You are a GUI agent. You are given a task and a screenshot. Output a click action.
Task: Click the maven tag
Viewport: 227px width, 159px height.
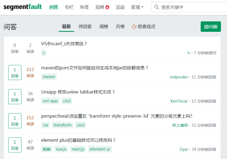tap(49, 77)
